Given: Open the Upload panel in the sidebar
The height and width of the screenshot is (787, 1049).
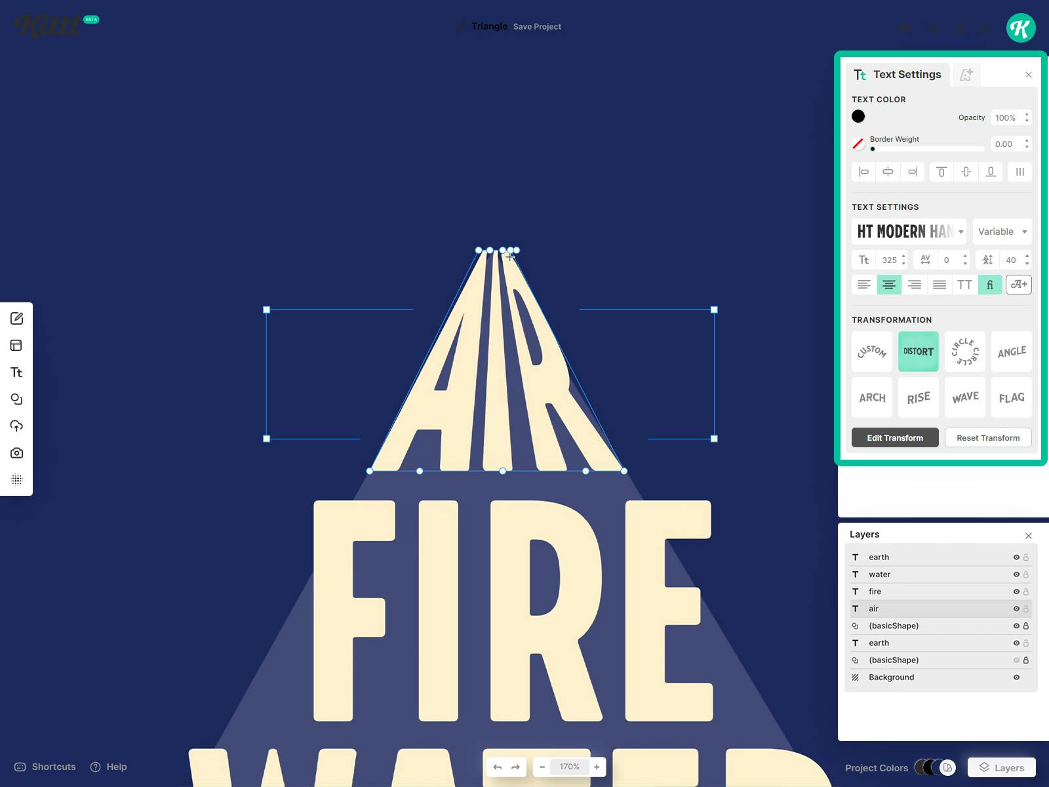Looking at the screenshot, I should 16,426.
